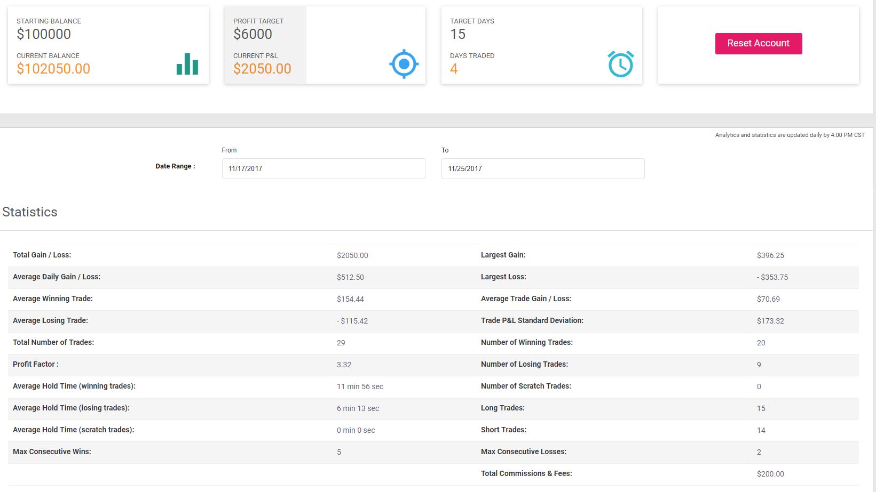The height and width of the screenshot is (492, 876).
Task: Click the long trades count 15
Action: [x=761, y=408]
